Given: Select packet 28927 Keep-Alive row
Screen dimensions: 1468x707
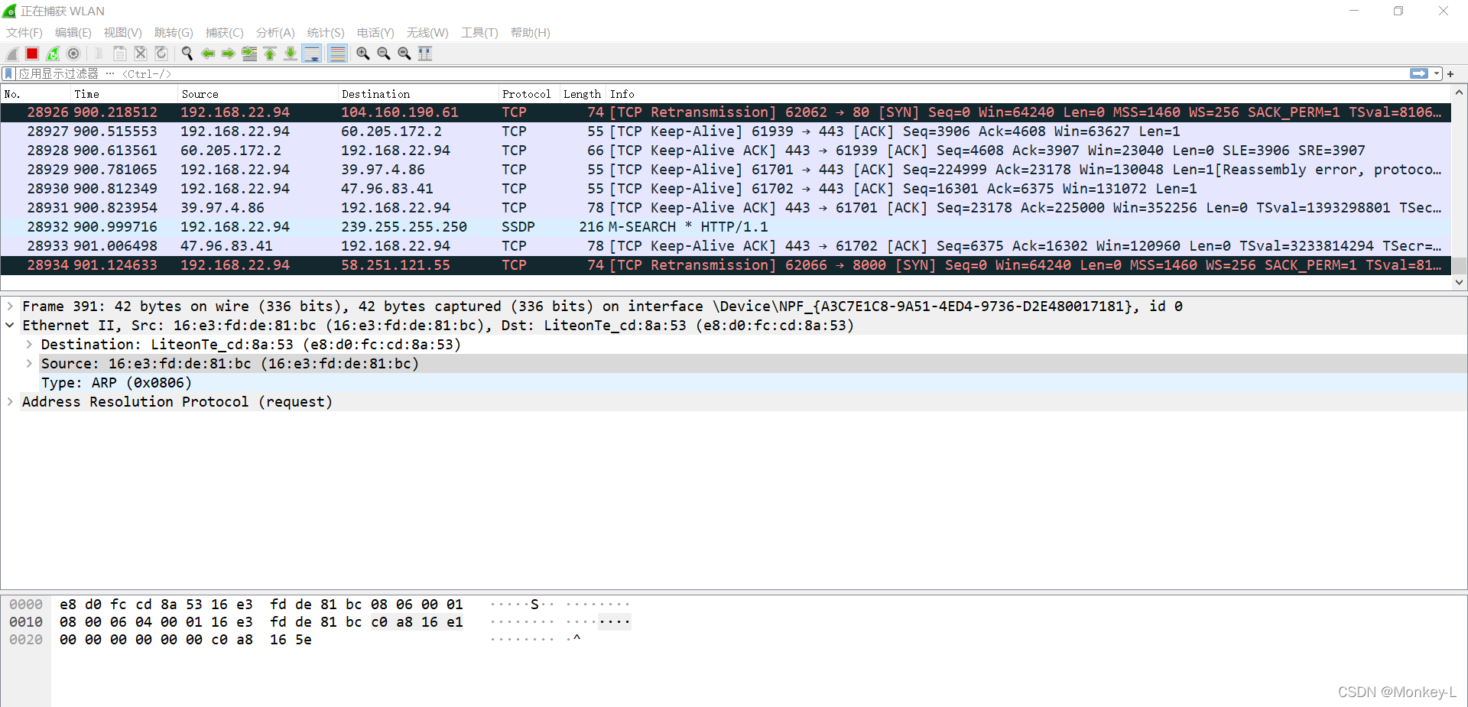Looking at the screenshot, I should [726, 131].
